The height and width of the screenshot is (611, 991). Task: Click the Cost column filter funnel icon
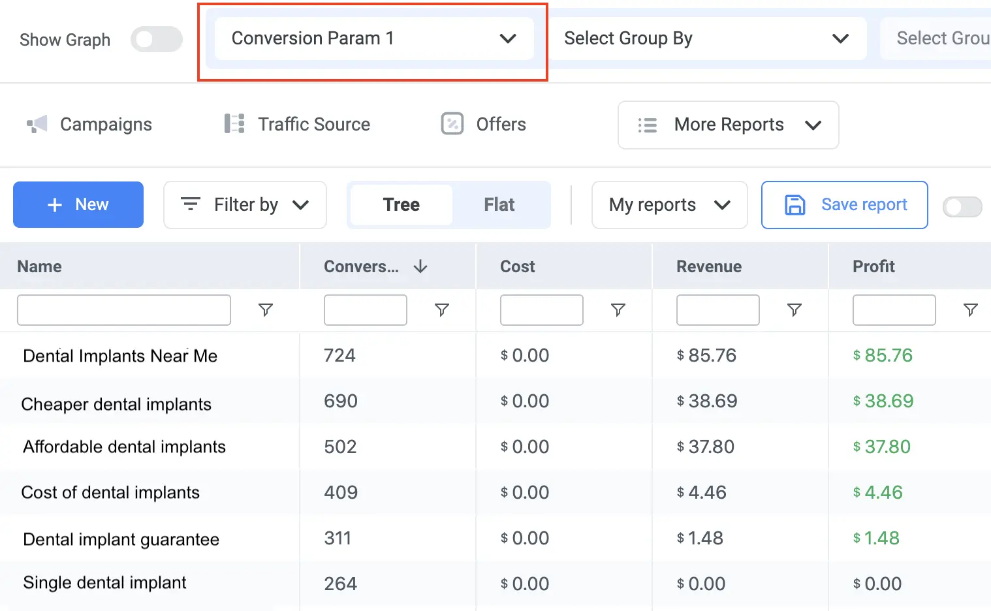[618, 310]
